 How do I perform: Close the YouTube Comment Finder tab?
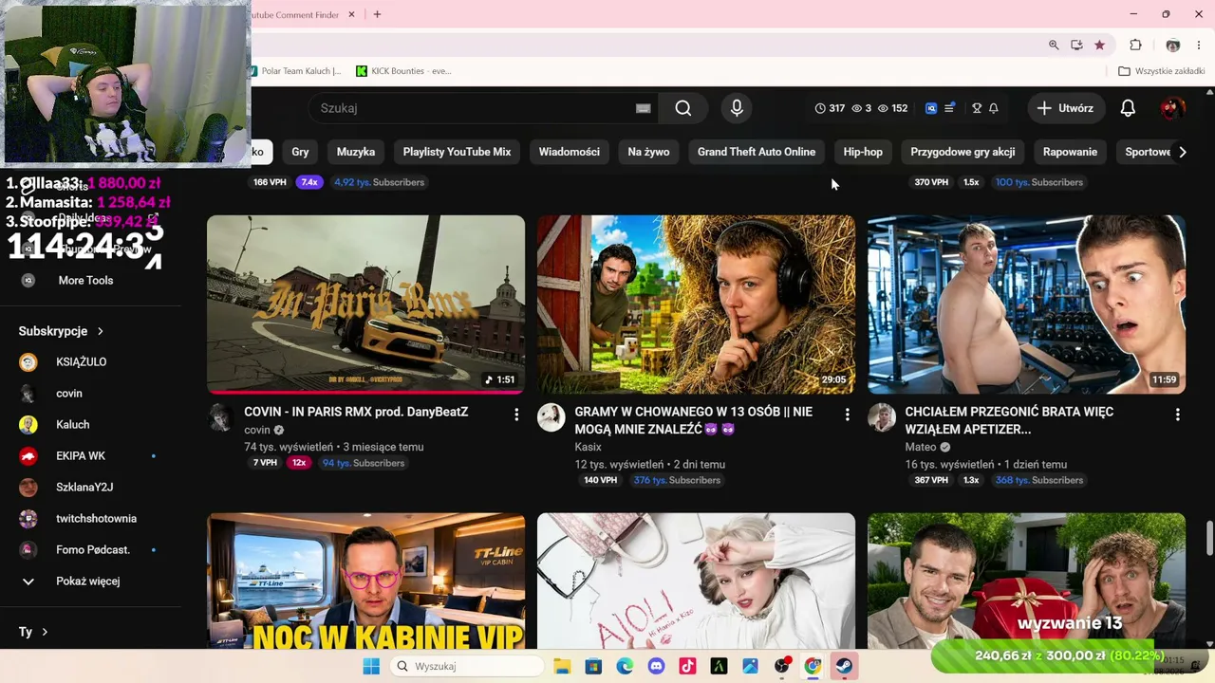click(351, 14)
